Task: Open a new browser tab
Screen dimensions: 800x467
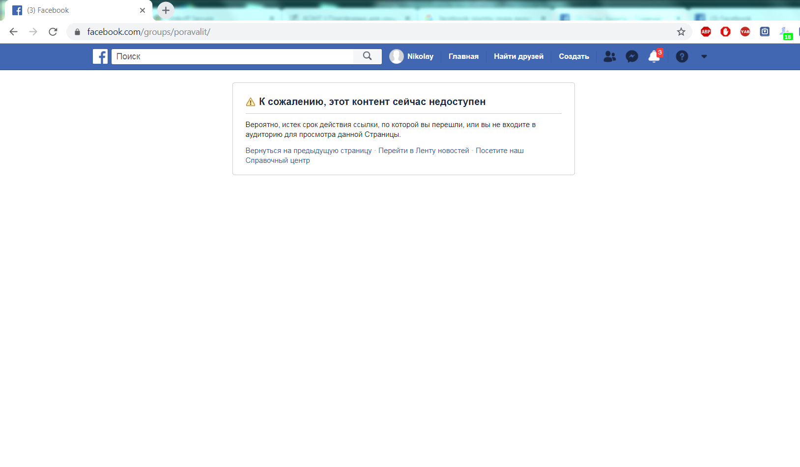Action: (x=166, y=10)
